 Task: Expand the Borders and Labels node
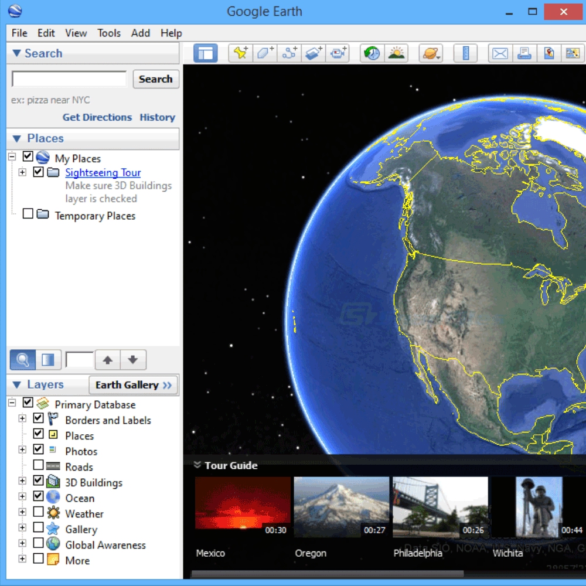tap(22, 418)
